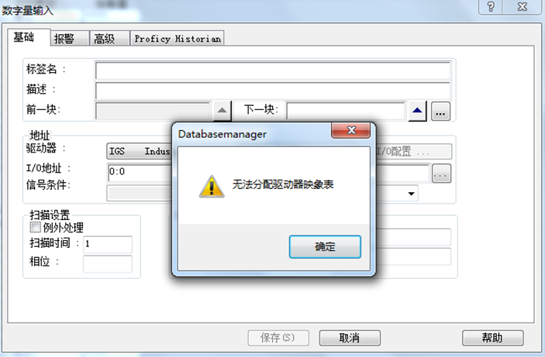
Task: Expand the 信号条件 dropdown arrow
Action: click(411, 194)
